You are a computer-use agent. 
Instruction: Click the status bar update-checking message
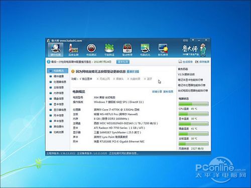point(124,153)
